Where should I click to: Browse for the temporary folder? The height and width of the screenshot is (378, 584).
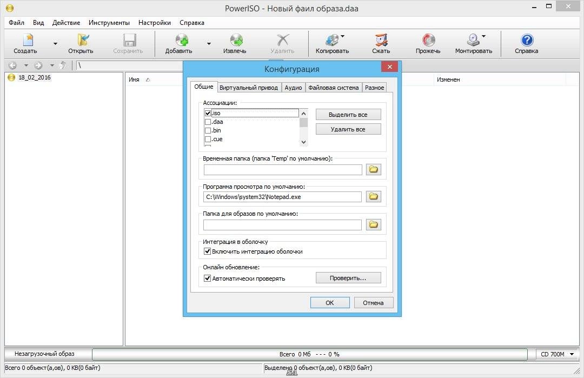(x=373, y=169)
